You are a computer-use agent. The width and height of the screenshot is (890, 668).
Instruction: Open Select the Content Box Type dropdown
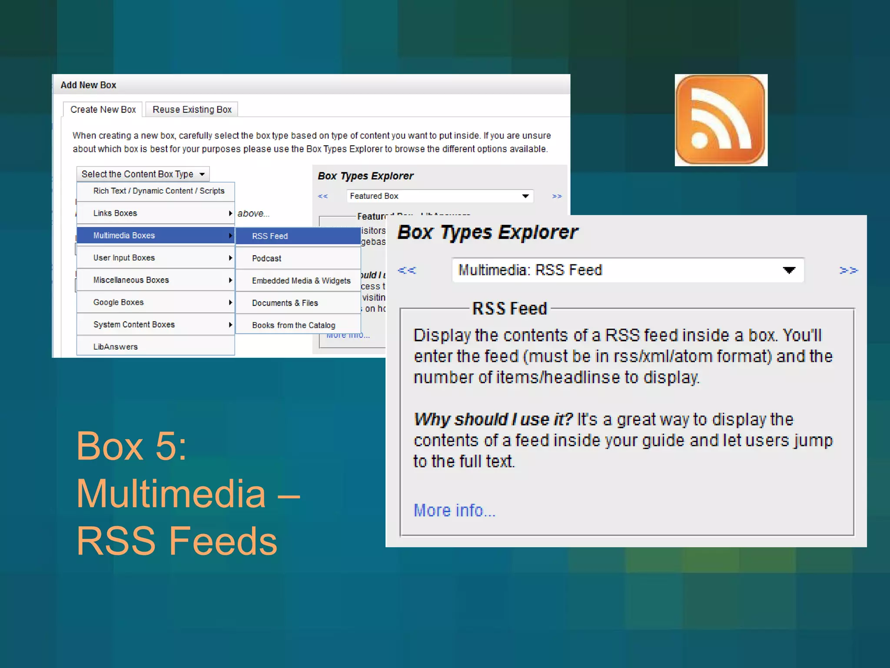click(143, 174)
